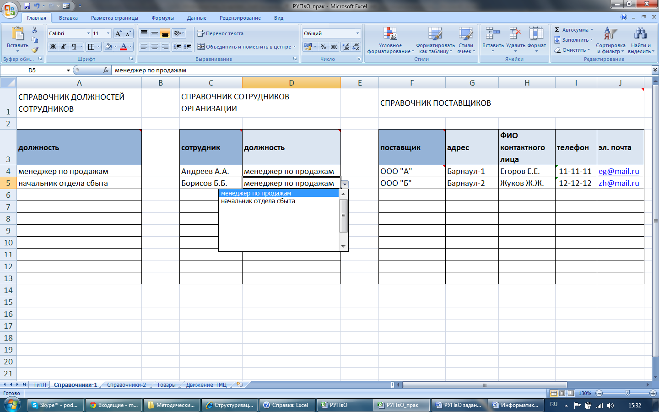Click Delete cells (Удалить) icon
Viewport: 659px width, 412px height.
(515, 39)
